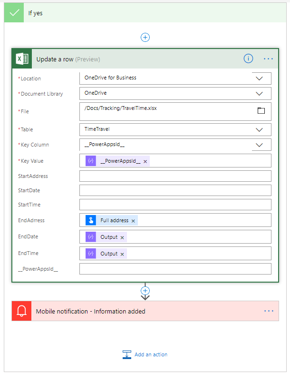Insert a step below Update a row card
290x373 pixels.
(x=145, y=291)
